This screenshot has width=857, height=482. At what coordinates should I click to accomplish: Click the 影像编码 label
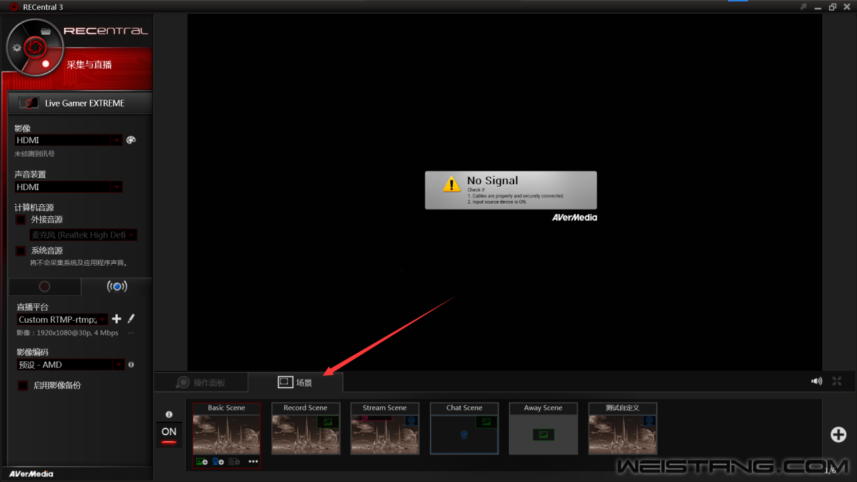pyautogui.click(x=33, y=352)
